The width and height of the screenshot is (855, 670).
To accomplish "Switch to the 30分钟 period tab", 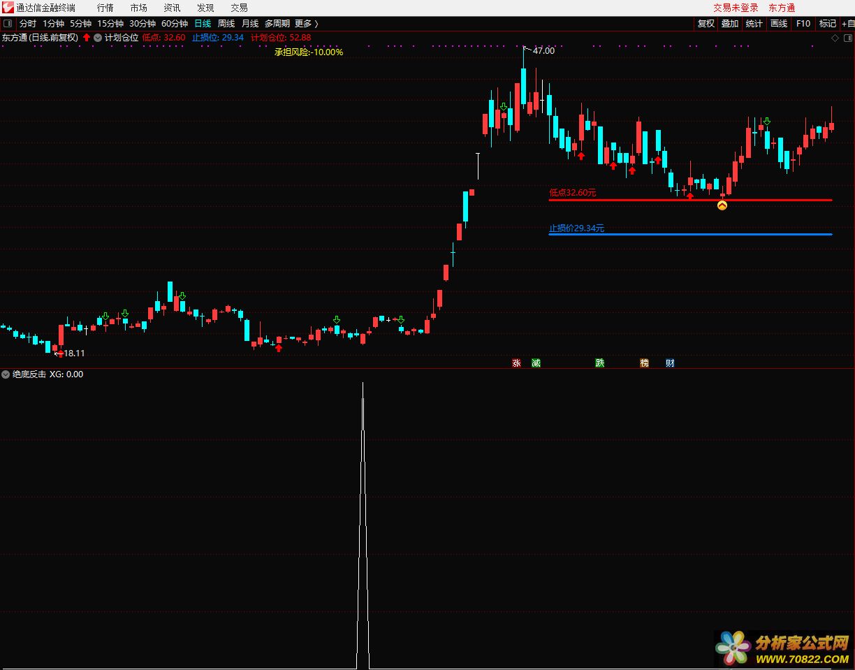I will click(x=142, y=24).
